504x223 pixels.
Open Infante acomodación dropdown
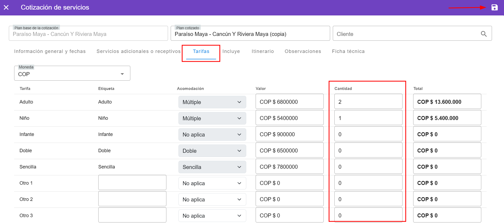pyautogui.click(x=212, y=135)
